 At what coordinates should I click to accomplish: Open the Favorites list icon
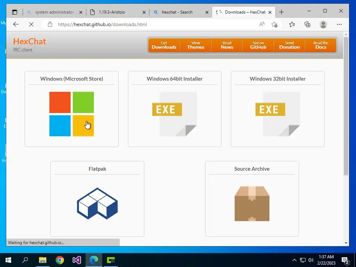point(292,24)
